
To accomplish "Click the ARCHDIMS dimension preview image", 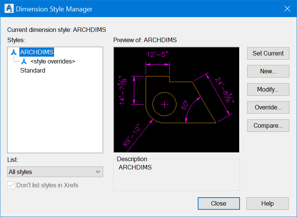I will [x=176, y=100].
